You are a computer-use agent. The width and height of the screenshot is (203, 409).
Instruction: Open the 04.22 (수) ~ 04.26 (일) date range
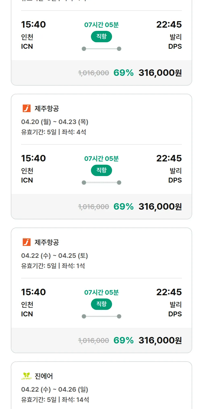[x=55, y=389]
